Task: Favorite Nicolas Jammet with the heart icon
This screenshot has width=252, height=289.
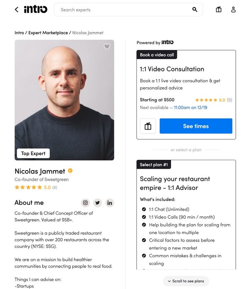Action: click(x=107, y=46)
